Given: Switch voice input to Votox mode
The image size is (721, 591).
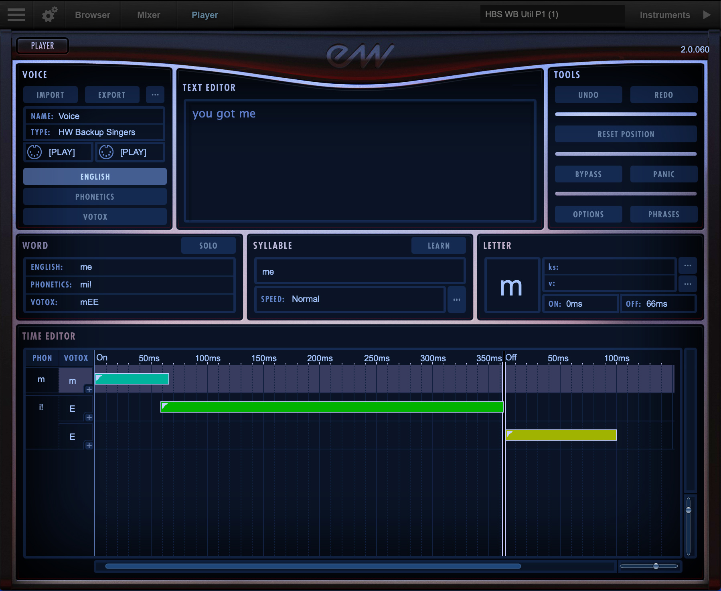Looking at the screenshot, I should click(x=95, y=217).
